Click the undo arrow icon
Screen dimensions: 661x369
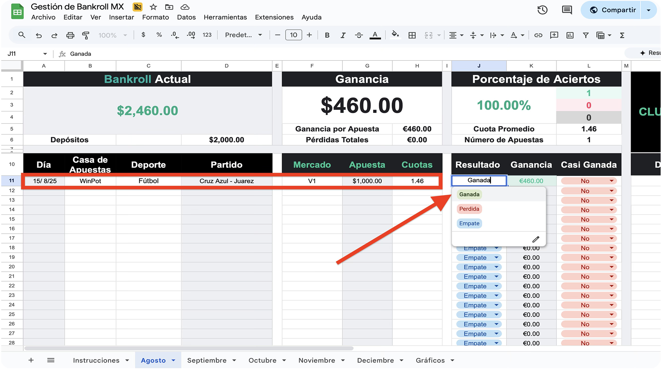pyautogui.click(x=39, y=35)
